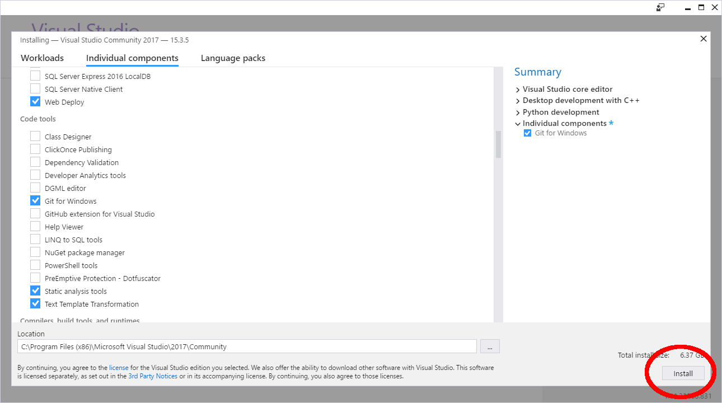
Task: Expand Desktop development with C++ summary
Action: [x=518, y=101]
